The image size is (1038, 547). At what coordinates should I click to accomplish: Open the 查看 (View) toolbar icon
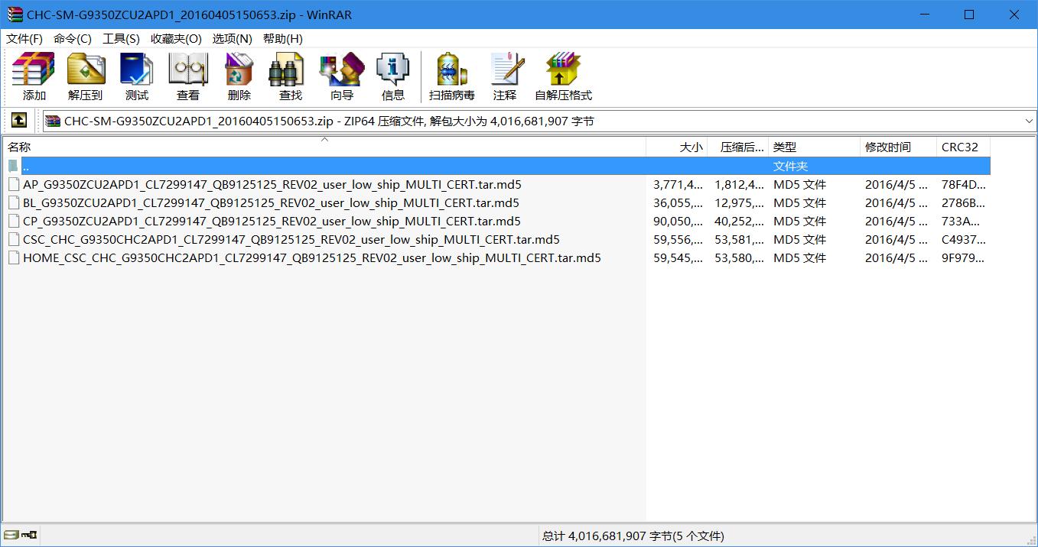(187, 76)
